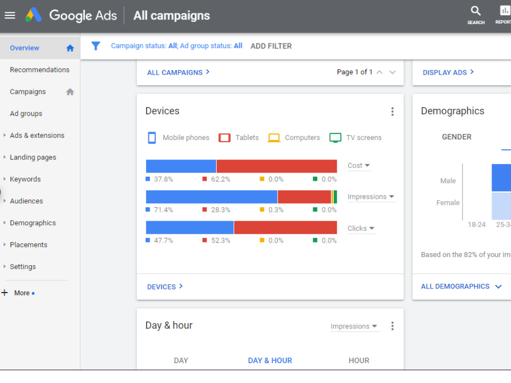Click the Mobile phones legend icon
The height and width of the screenshot is (383, 511).
click(x=152, y=138)
